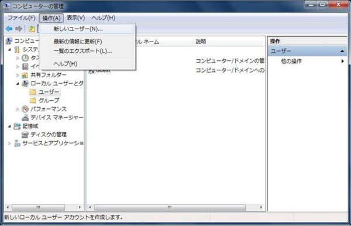Open the ファイル(F) menu
Viewport: 351px width, 226px height.
tap(22, 18)
